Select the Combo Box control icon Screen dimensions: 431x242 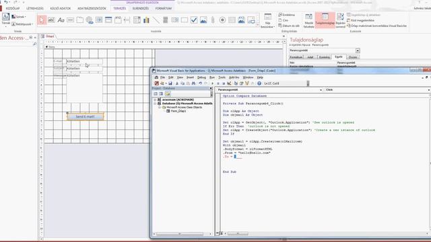(x=137, y=20)
